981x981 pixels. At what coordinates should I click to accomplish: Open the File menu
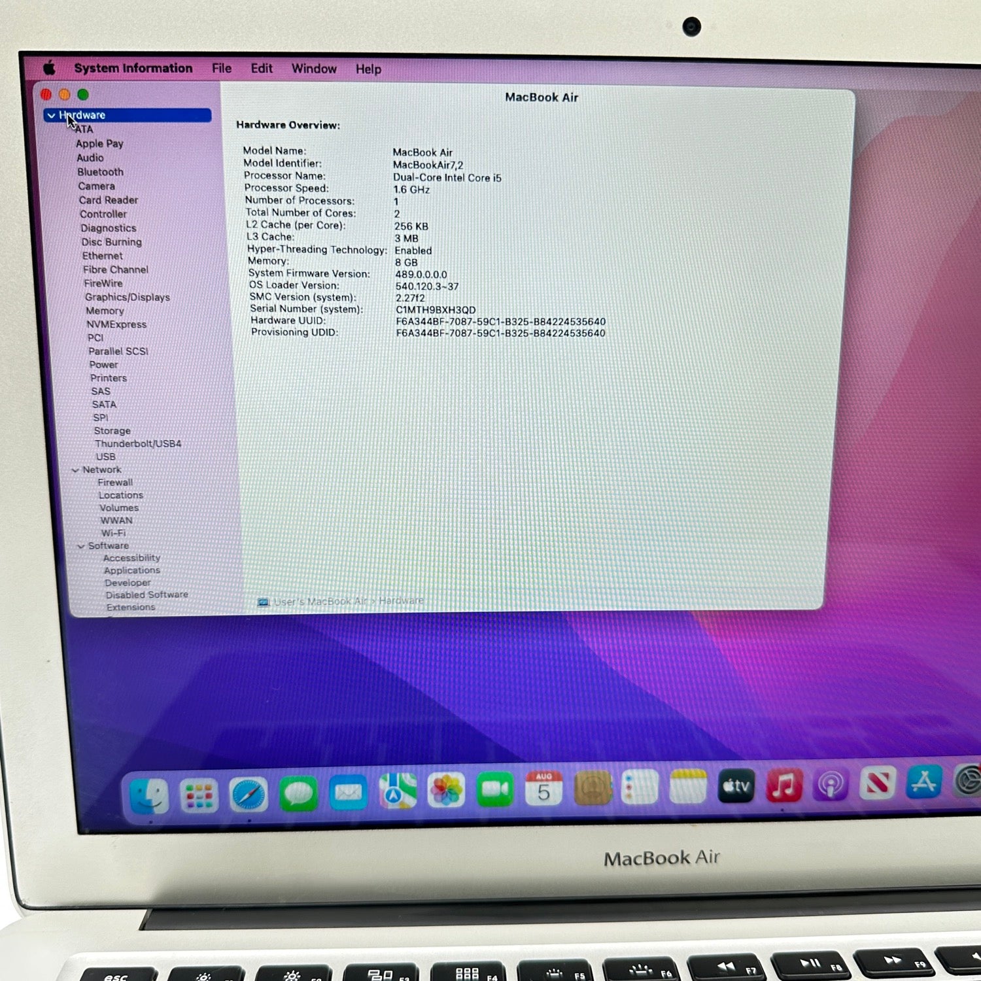222,68
